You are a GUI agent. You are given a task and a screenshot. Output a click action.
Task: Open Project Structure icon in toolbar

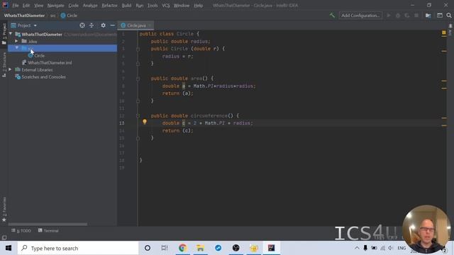(x=428, y=16)
